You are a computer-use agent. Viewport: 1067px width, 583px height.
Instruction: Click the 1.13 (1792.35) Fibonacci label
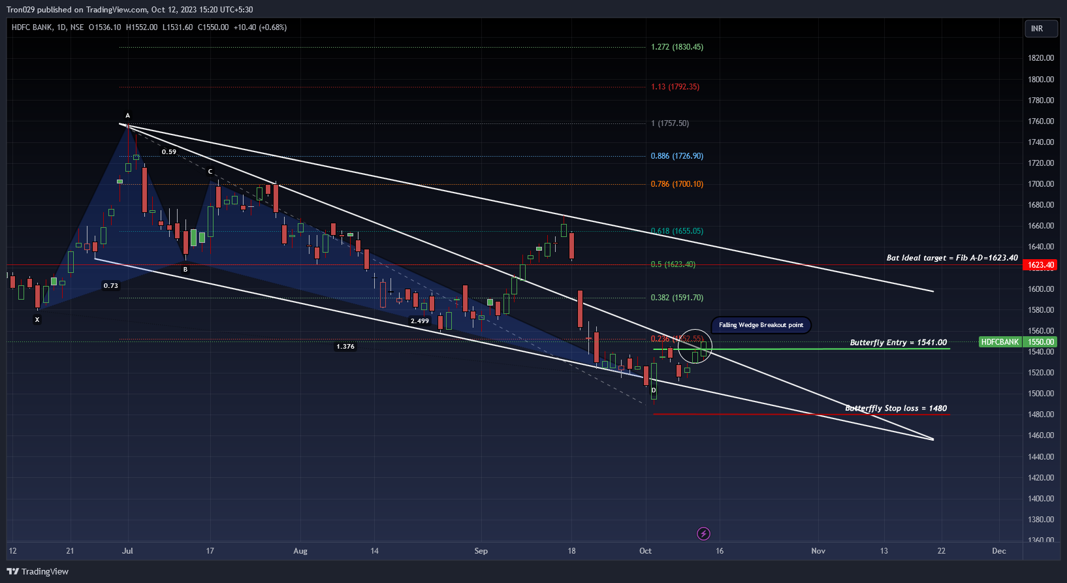pyautogui.click(x=675, y=87)
